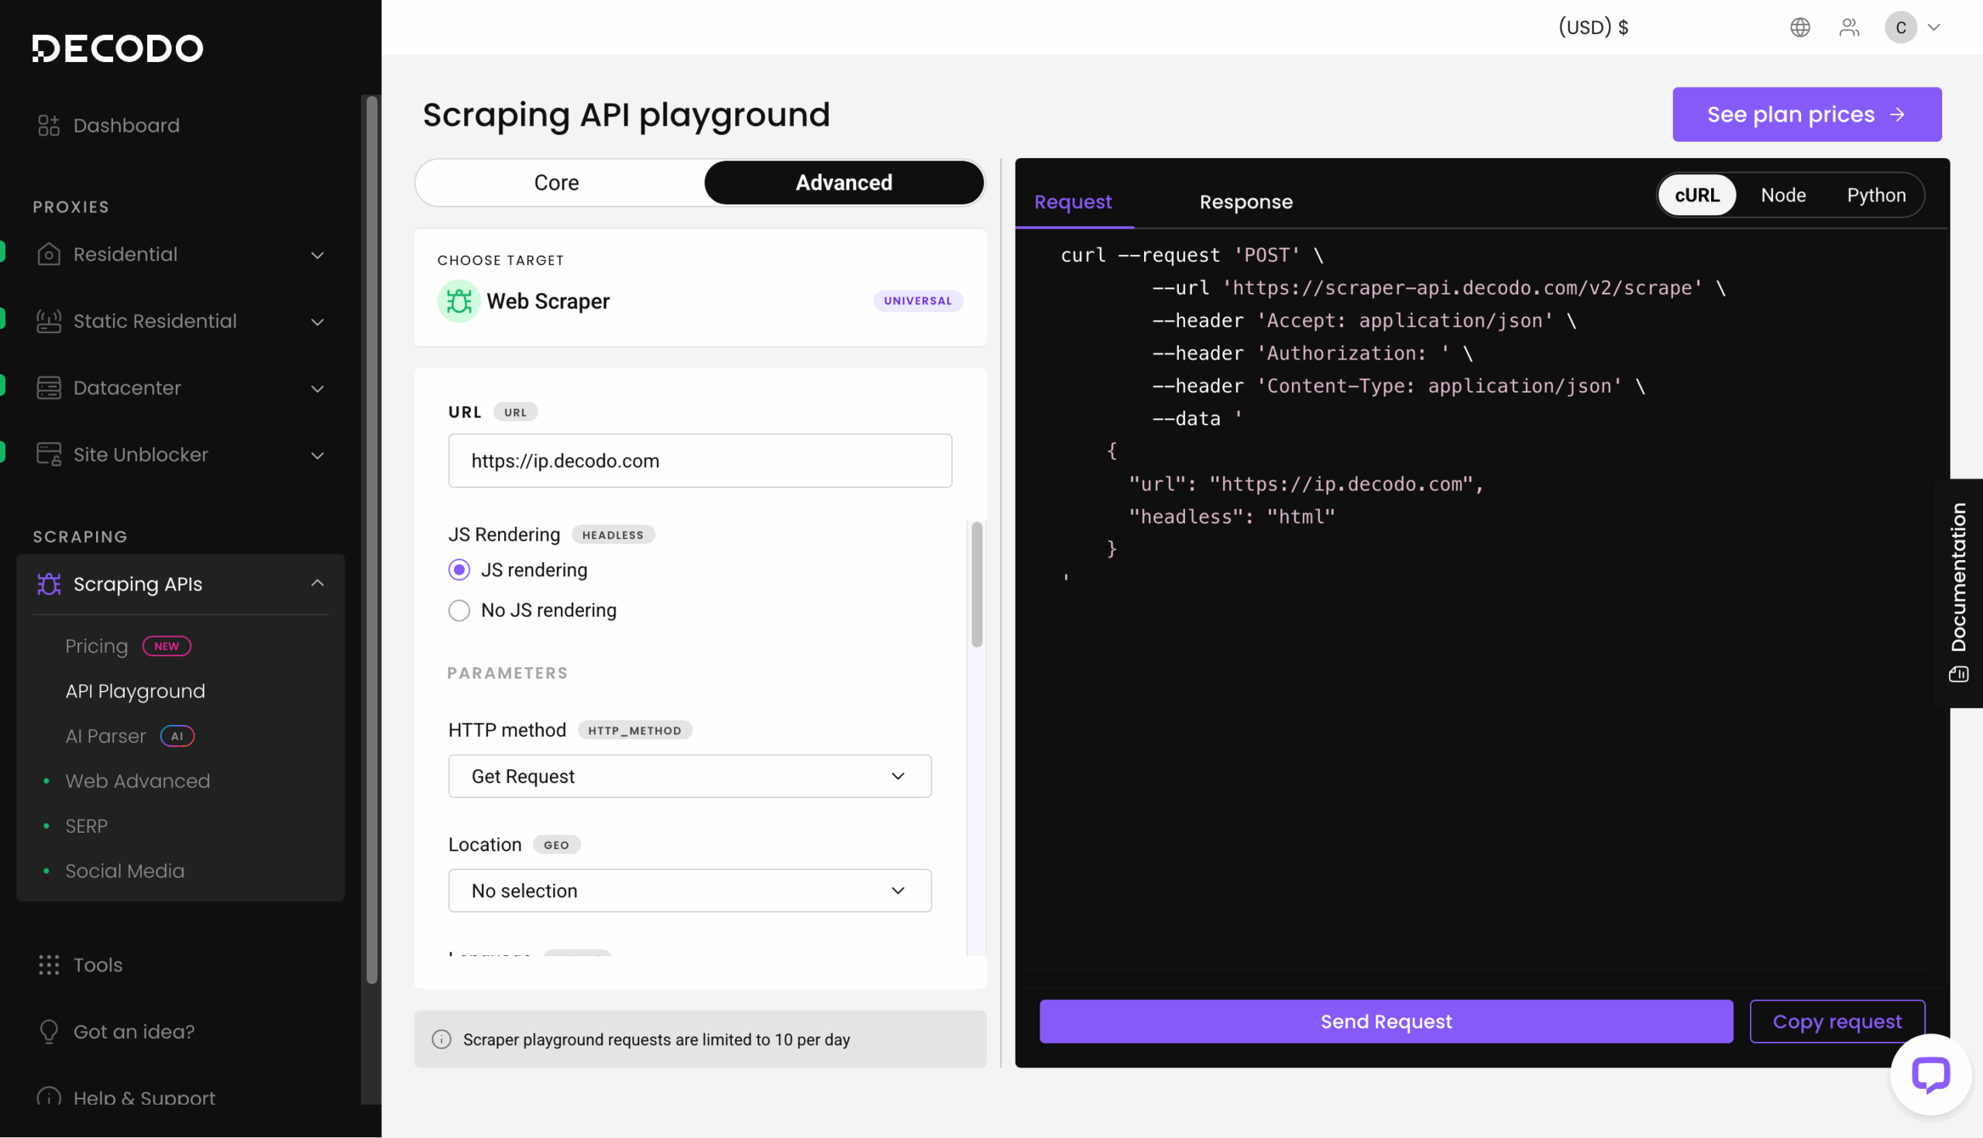The width and height of the screenshot is (1983, 1138).
Task: Open Tools in sidebar
Action: (x=98, y=965)
